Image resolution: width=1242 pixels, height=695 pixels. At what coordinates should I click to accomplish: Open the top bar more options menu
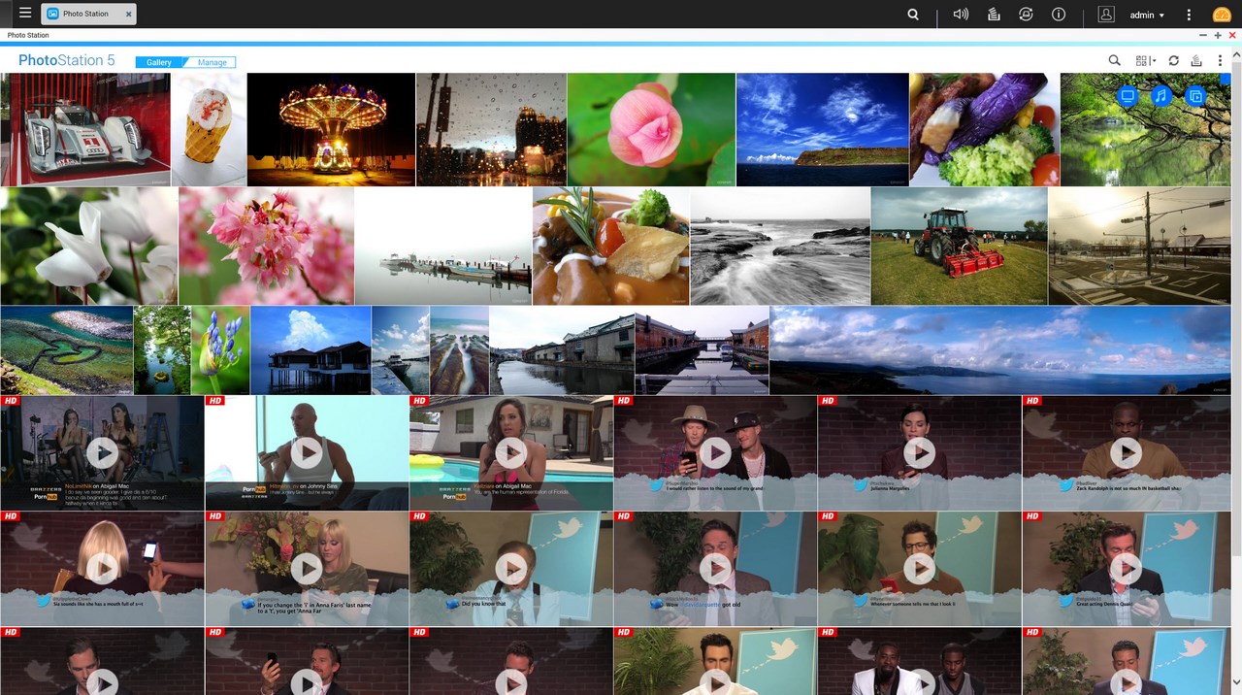click(1189, 15)
